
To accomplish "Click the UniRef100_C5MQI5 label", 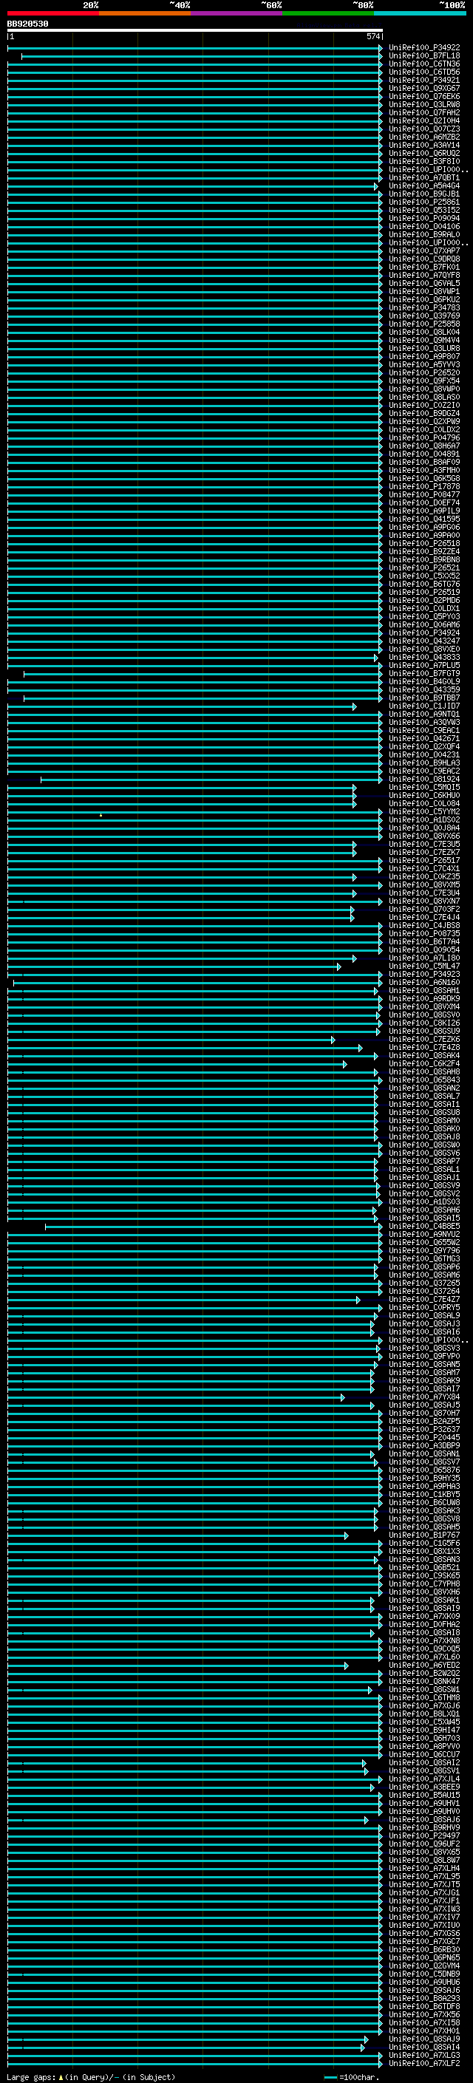I will click(423, 788).
